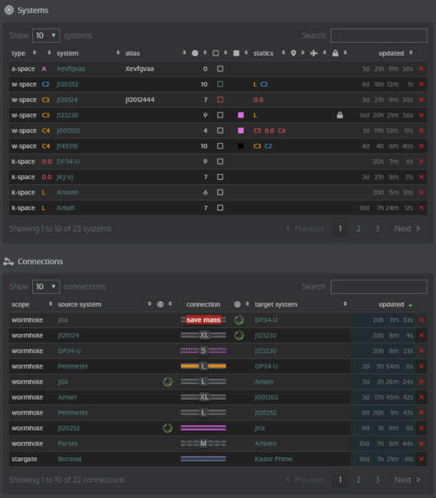Go to page 3 of connections

(377, 479)
